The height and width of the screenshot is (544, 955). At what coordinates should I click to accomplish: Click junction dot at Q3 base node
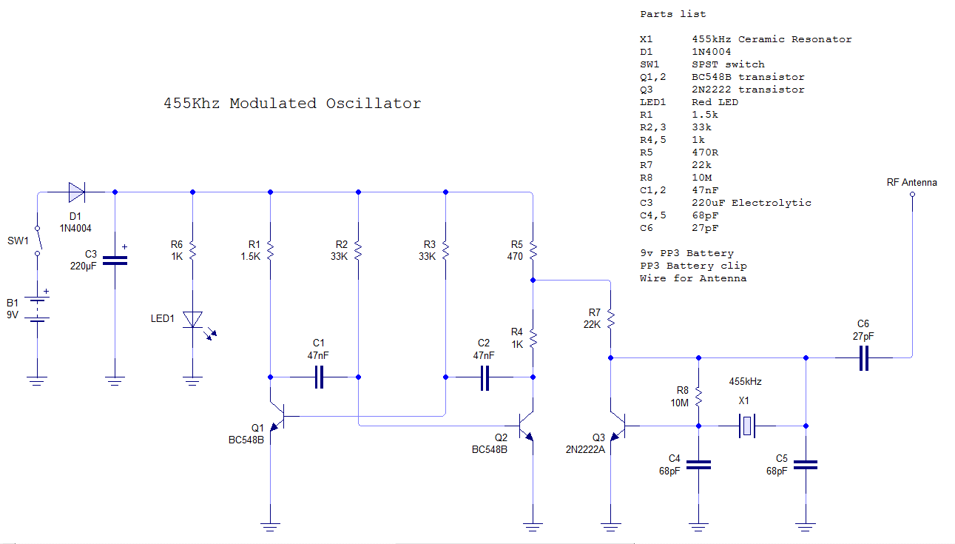[x=698, y=426]
